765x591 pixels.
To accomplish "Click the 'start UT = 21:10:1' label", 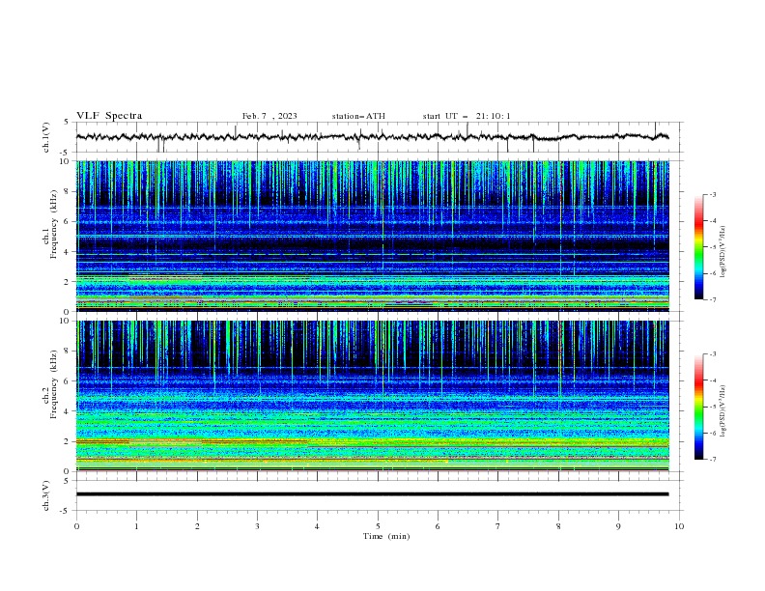I will [x=467, y=116].
